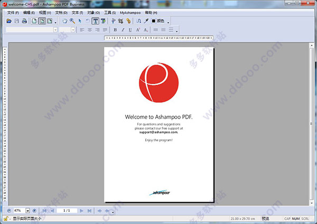Justify text alignment
Viewport: 317px width, 224px height.
(105, 30)
